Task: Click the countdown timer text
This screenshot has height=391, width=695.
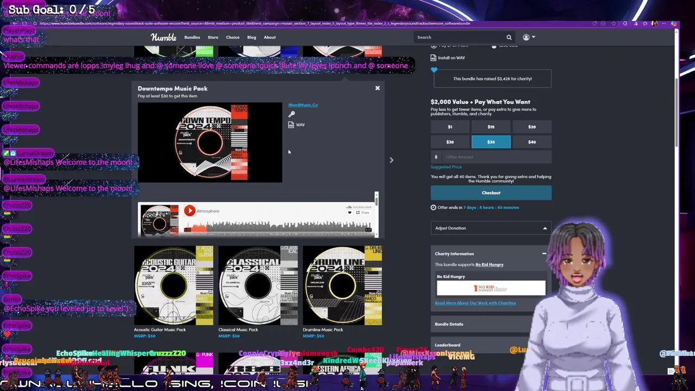Action: tap(491, 207)
